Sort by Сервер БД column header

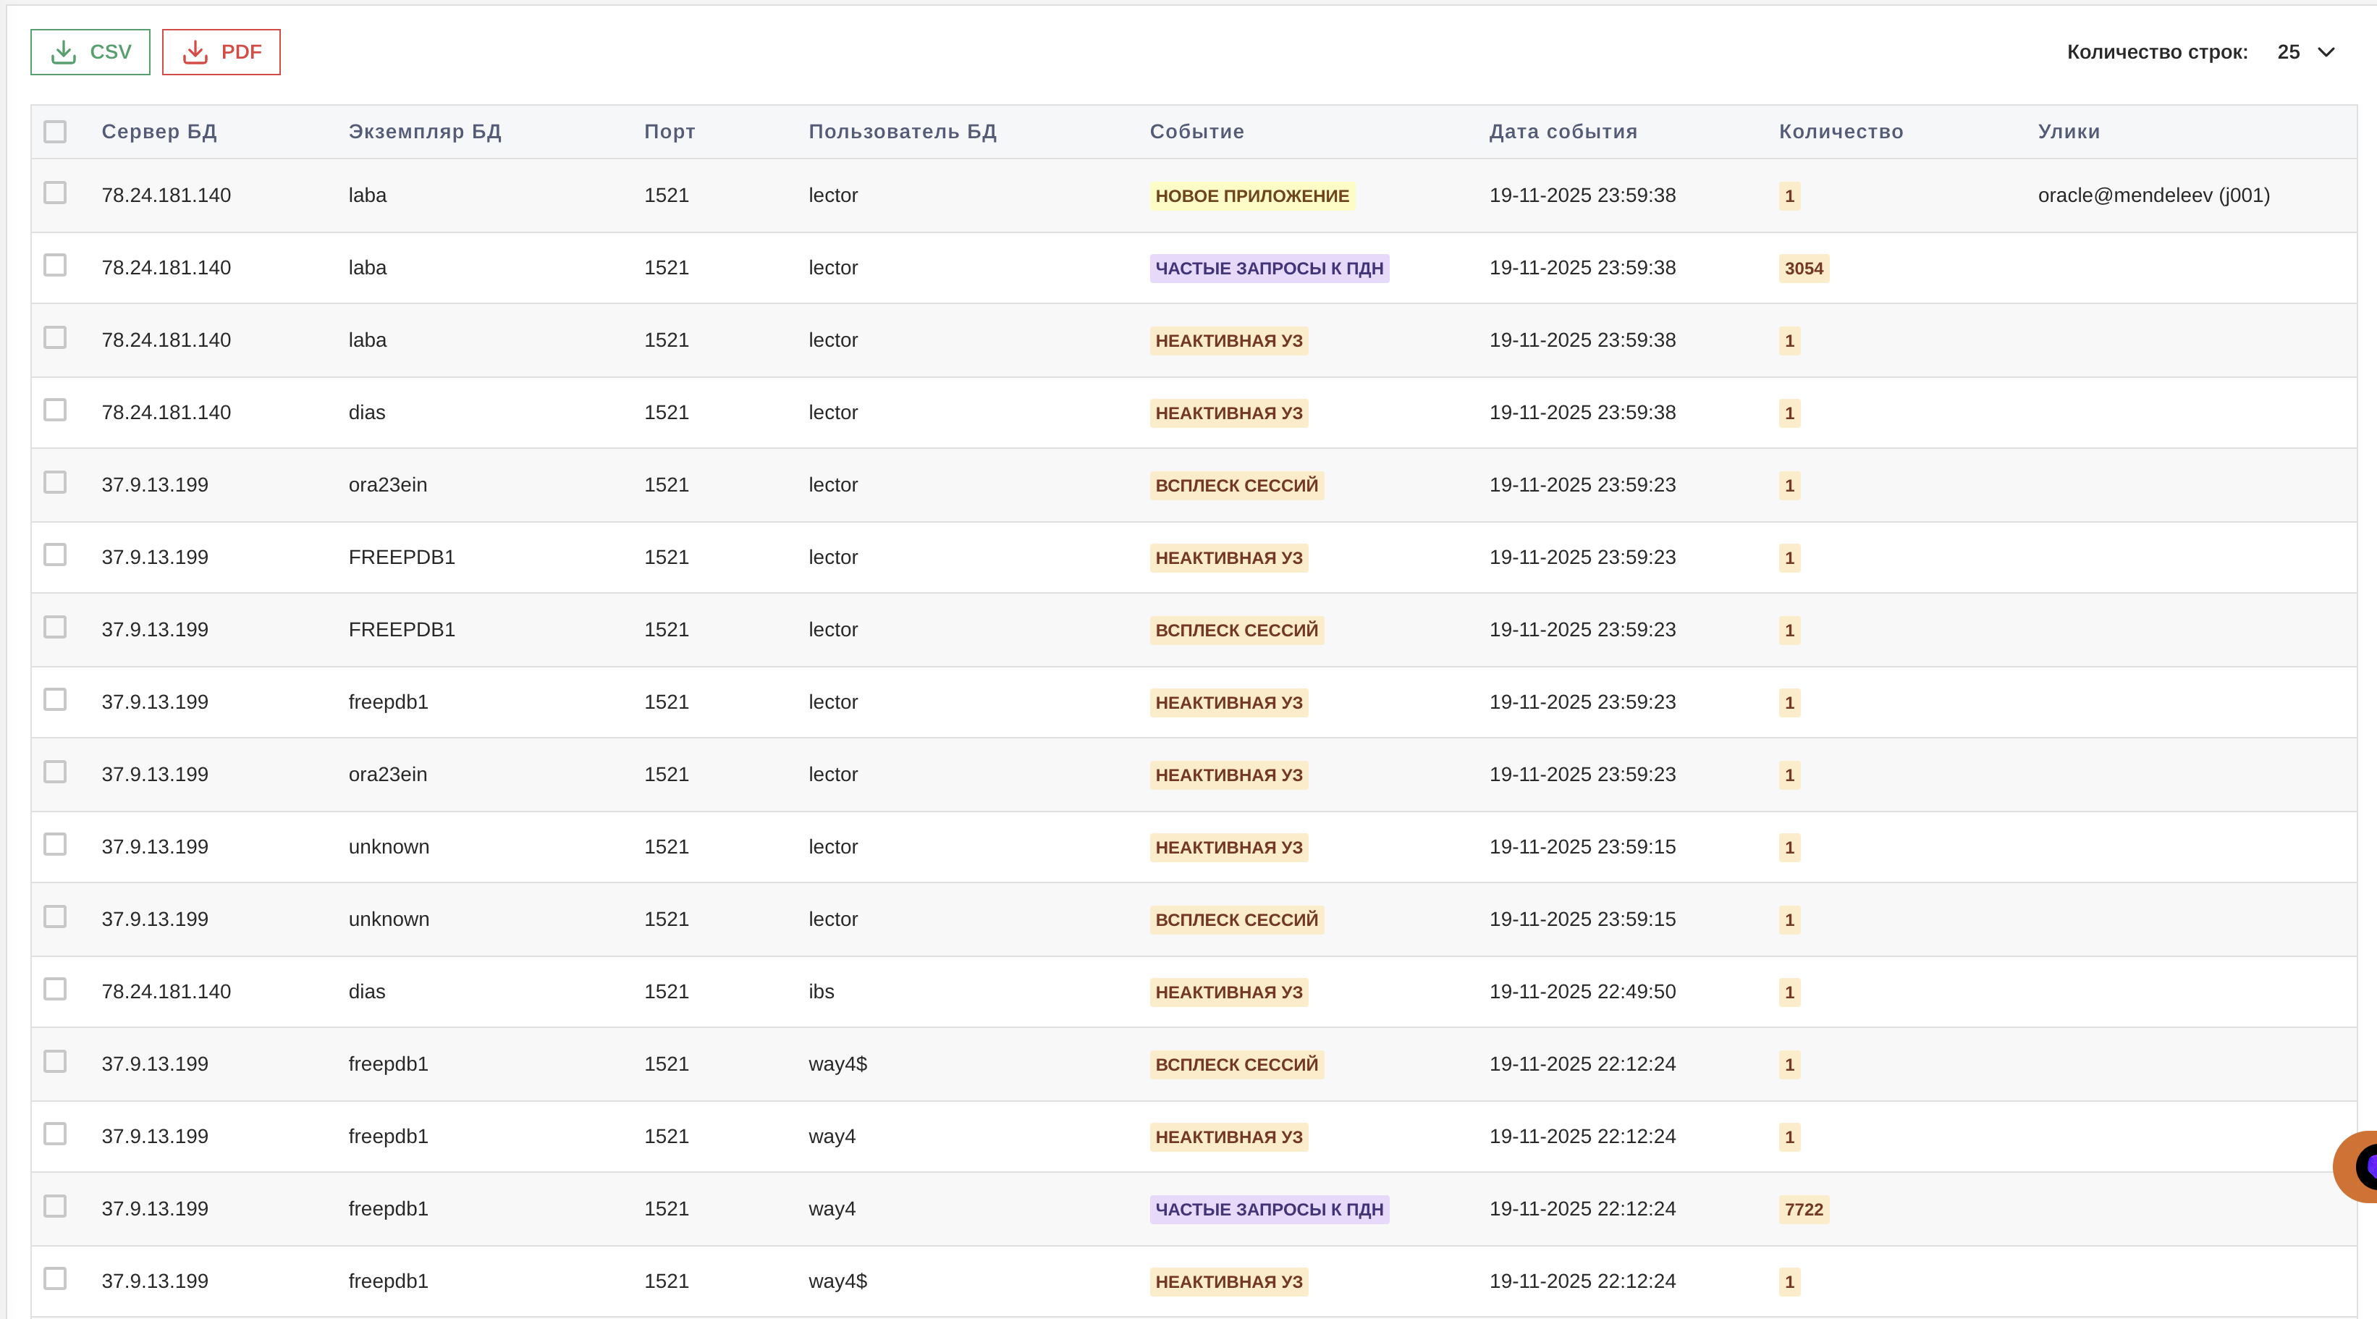coord(159,131)
